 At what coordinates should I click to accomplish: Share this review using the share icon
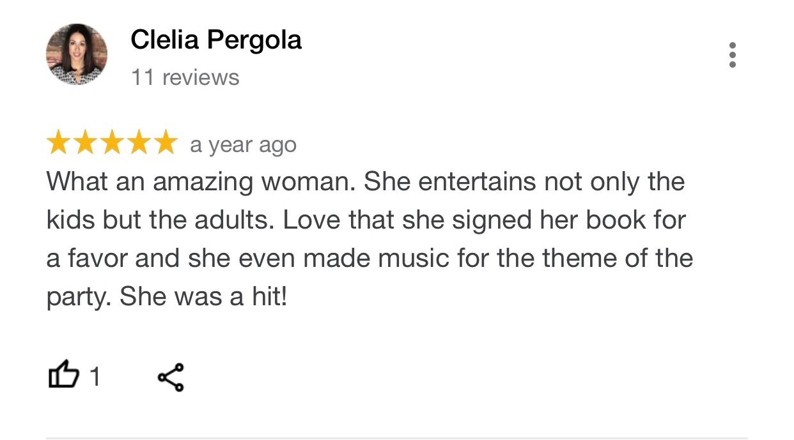pyautogui.click(x=171, y=377)
